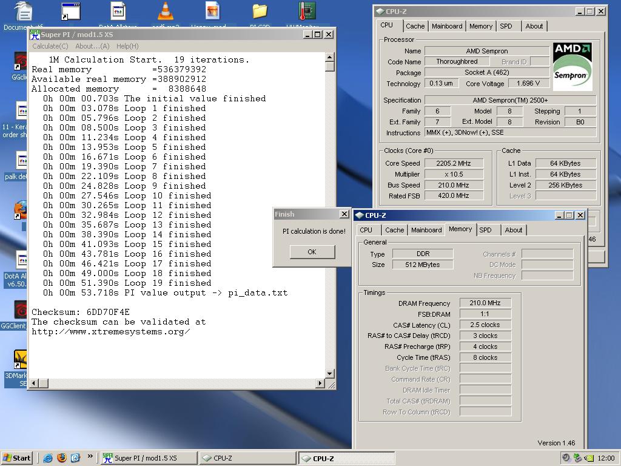
Task: Click the 'Checksum: 6DD70F4E' line in Super PI
Action: (81, 312)
